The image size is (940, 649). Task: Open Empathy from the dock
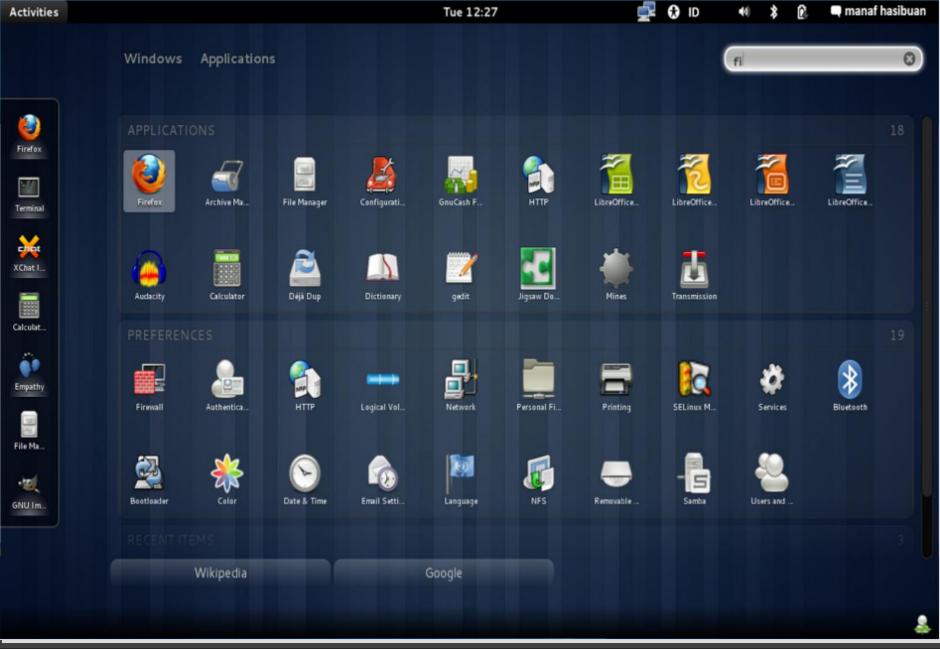(x=28, y=369)
